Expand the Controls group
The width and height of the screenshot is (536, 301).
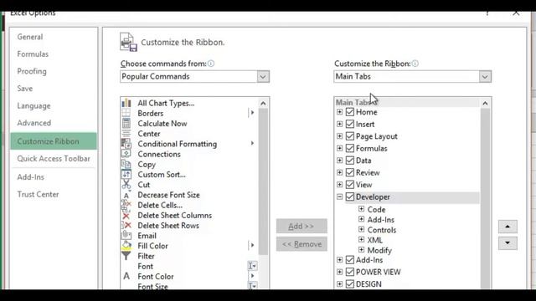(x=361, y=229)
